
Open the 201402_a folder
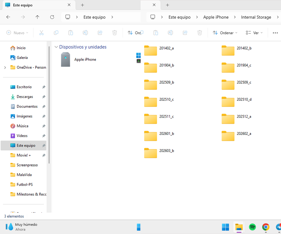coord(151,50)
